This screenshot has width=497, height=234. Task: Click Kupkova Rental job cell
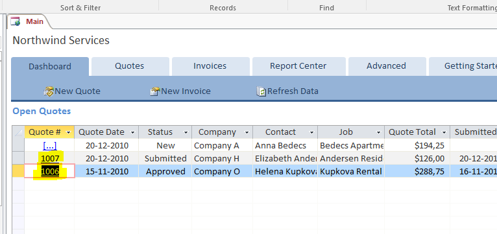351,171
